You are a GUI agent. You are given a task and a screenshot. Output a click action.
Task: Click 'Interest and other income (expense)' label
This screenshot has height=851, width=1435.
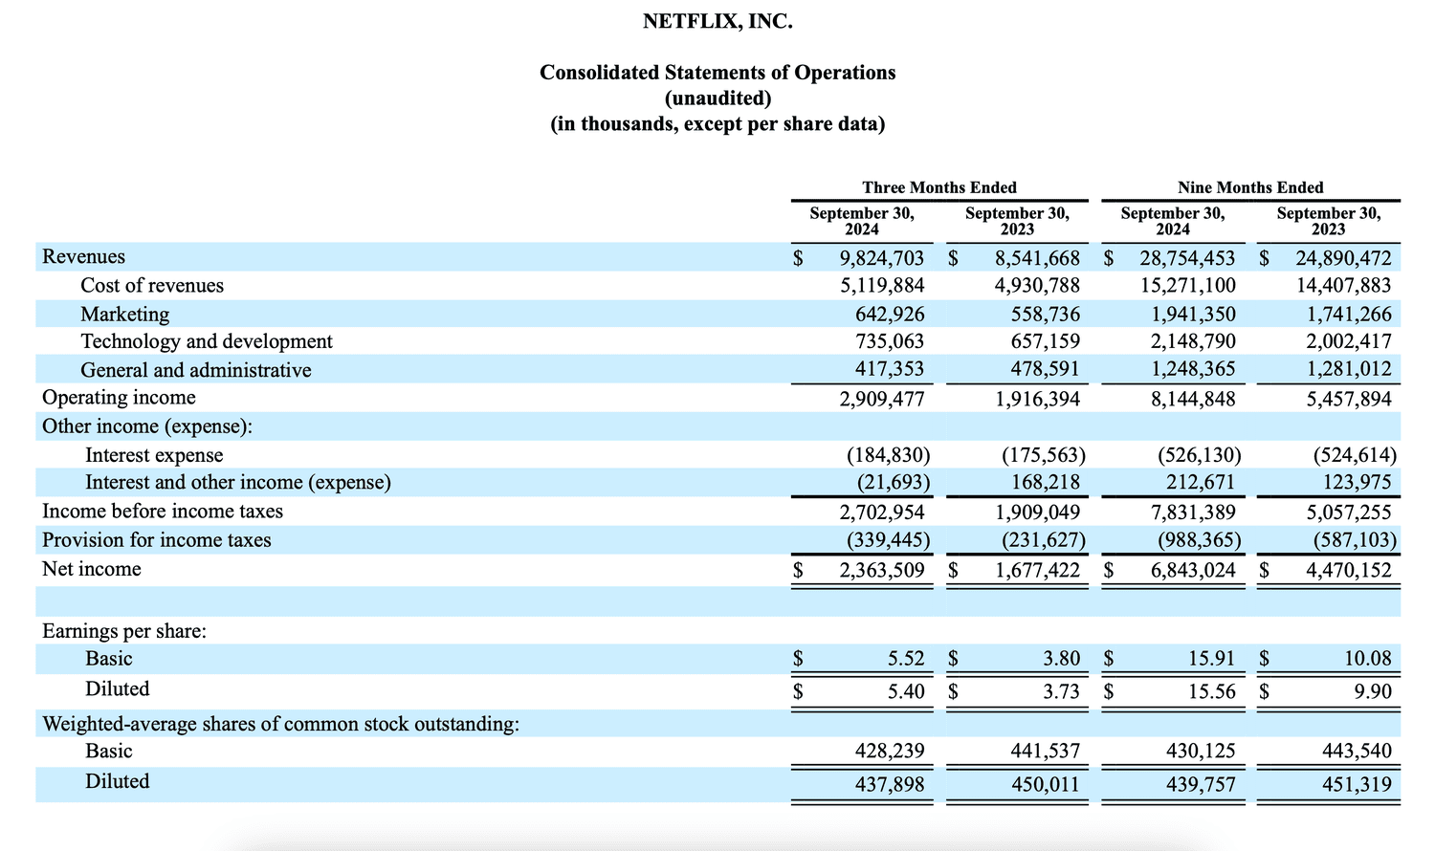[238, 483]
